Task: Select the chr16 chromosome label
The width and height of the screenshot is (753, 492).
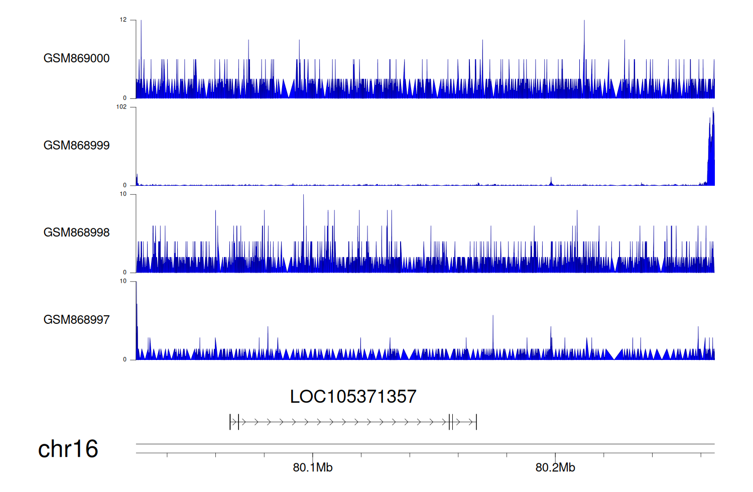Action: pyautogui.click(x=68, y=449)
